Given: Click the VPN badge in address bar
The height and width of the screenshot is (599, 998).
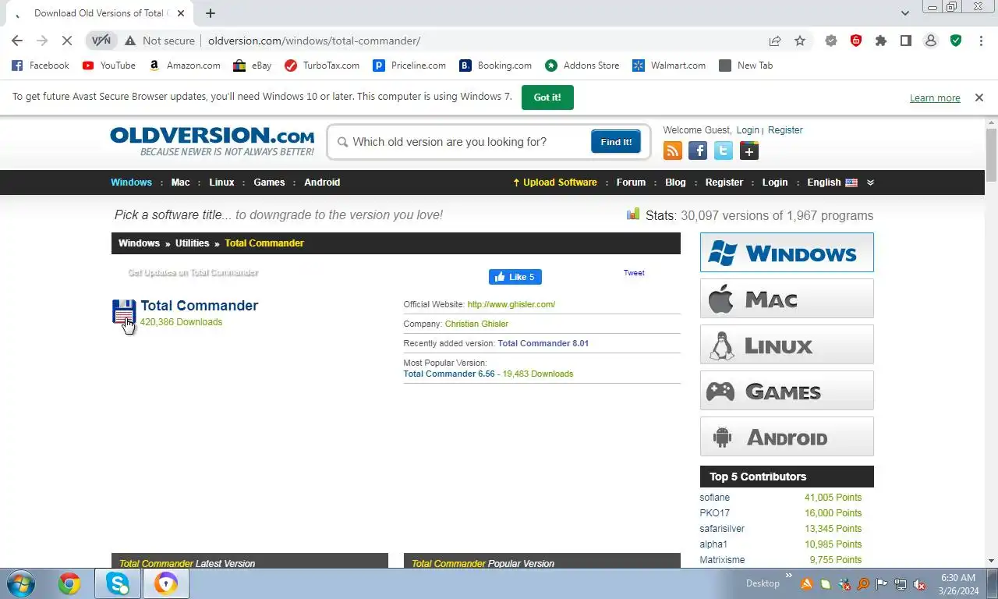Looking at the screenshot, I should 101,41.
